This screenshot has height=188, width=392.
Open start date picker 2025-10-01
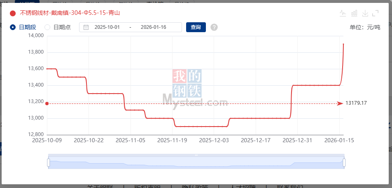pos(107,27)
